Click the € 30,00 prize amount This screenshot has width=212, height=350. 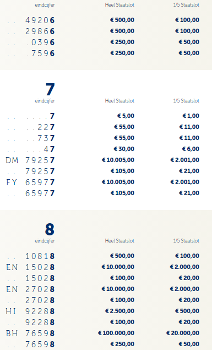coord(124,149)
